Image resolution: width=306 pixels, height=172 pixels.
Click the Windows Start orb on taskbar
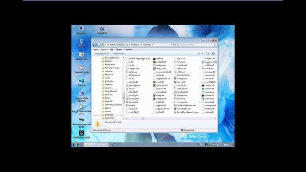(76, 144)
